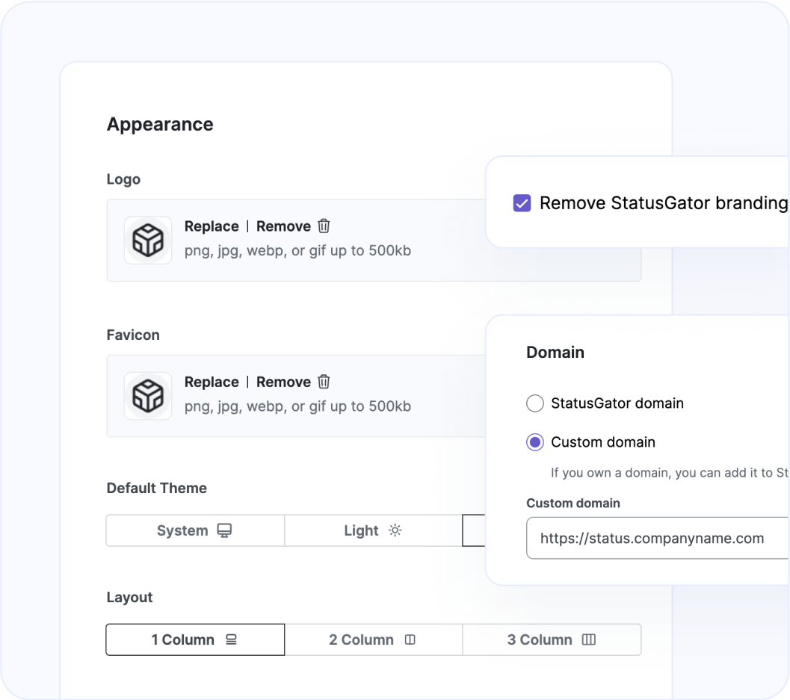This screenshot has height=700, width=790.
Task: Uncheck Remove StatusGator branding
Action: (x=521, y=202)
